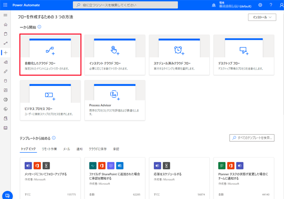284x199 pixels.
Task: Click the business process flow arrow icon
Action: point(50,96)
